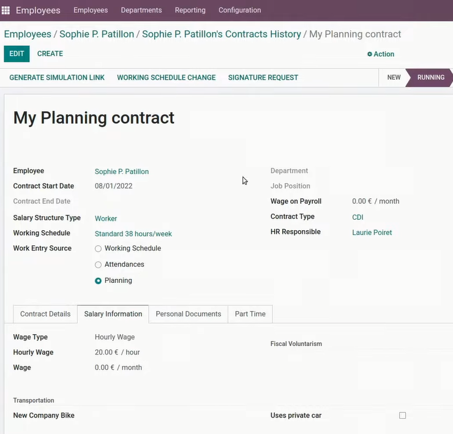Click the EDIT button
The image size is (453, 434).
click(17, 54)
